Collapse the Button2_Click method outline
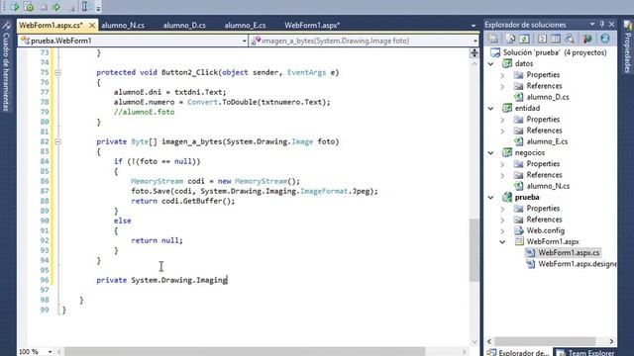This screenshot has height=356, width=634. click(57, 72)
